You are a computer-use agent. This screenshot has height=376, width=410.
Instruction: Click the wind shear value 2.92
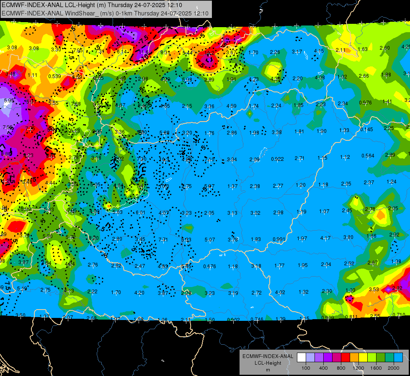pos(395,234)
